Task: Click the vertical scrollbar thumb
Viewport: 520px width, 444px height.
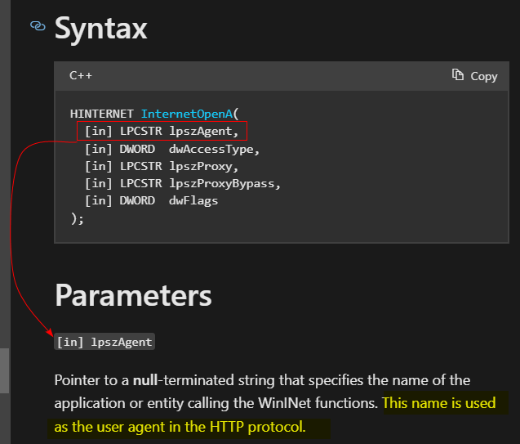Action: tap(4, 370)
